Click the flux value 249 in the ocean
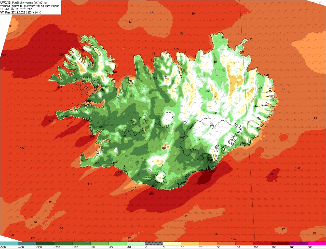Screen dimensions: 326x249 51,121
